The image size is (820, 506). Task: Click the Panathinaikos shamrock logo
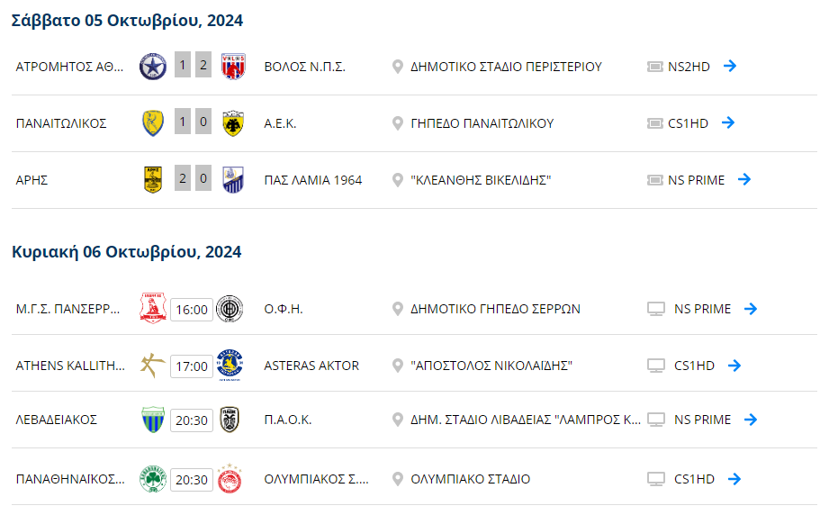(153, 479)
